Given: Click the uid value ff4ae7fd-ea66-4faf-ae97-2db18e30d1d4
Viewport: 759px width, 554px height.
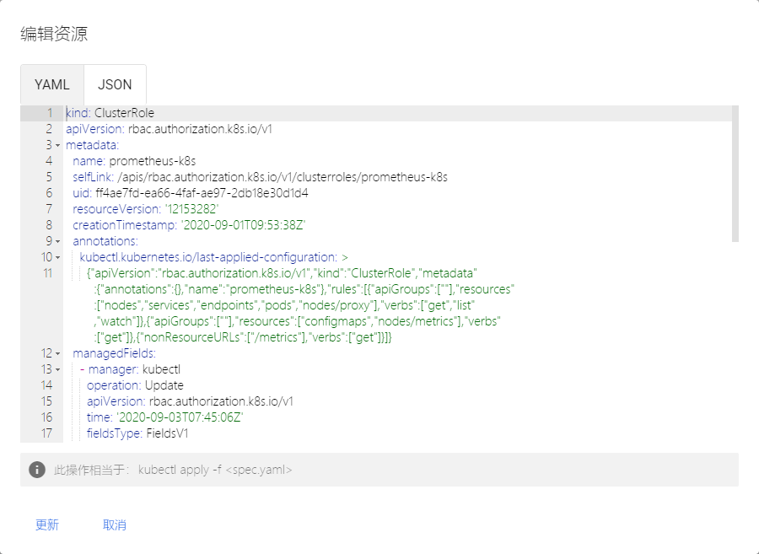Looking at the screenshot, I should (202, 193).
